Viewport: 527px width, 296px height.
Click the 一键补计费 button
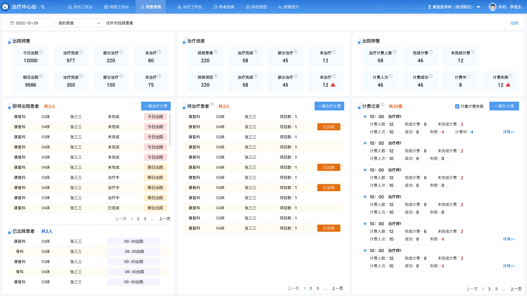[504, 106]
